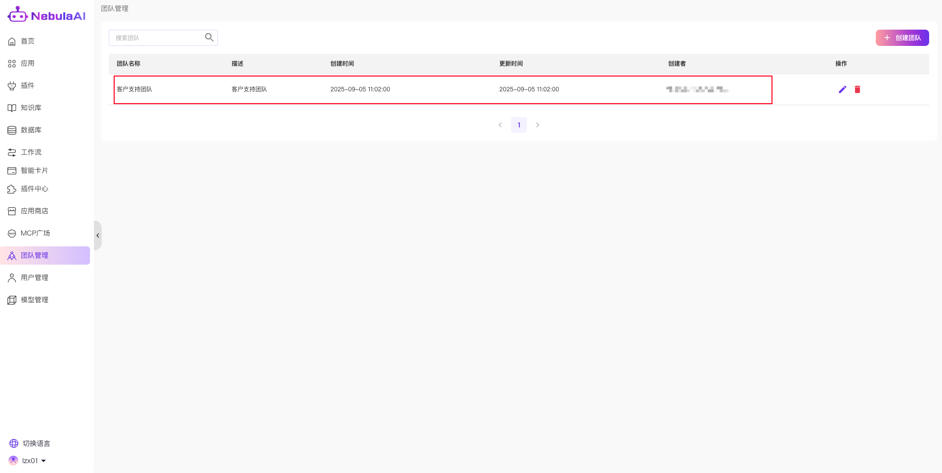
Task: Open the 插件中心 puzzle icon
Action: tap(12, 189)
